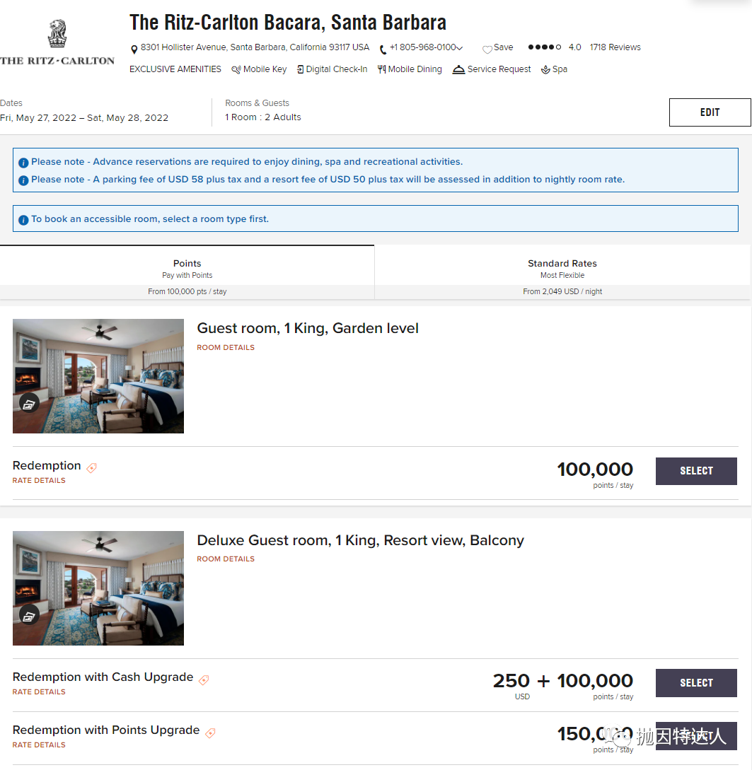Click the Ritz-Carlton lion logo
Image resolution: width=752 pixels, height=770 pixels.
coord(57,33)
